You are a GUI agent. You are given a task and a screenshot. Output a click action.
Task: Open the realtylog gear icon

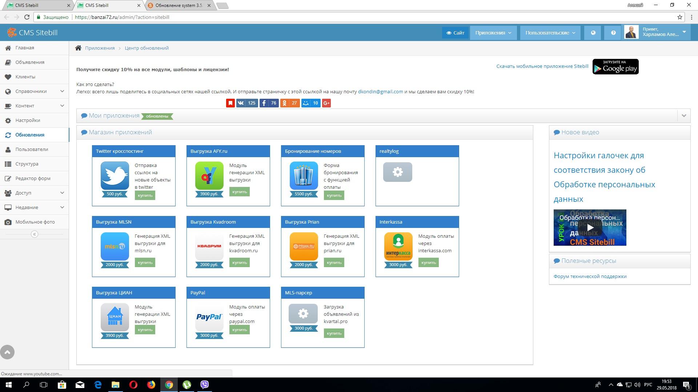click(398, 172)
